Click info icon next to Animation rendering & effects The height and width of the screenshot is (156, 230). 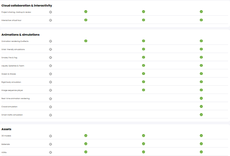point(51,41)
